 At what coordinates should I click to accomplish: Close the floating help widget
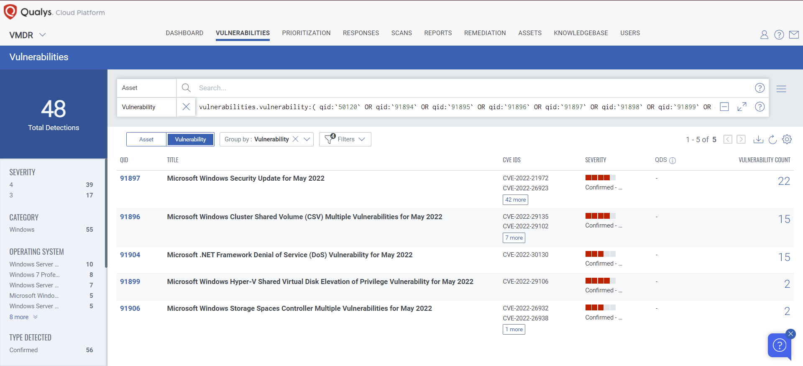click(790, 334)
